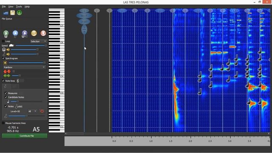Click the measure 3 marker bubble
Image resolution: width=272 pixels, height=153 pixels.
click(x=109, y=11)
